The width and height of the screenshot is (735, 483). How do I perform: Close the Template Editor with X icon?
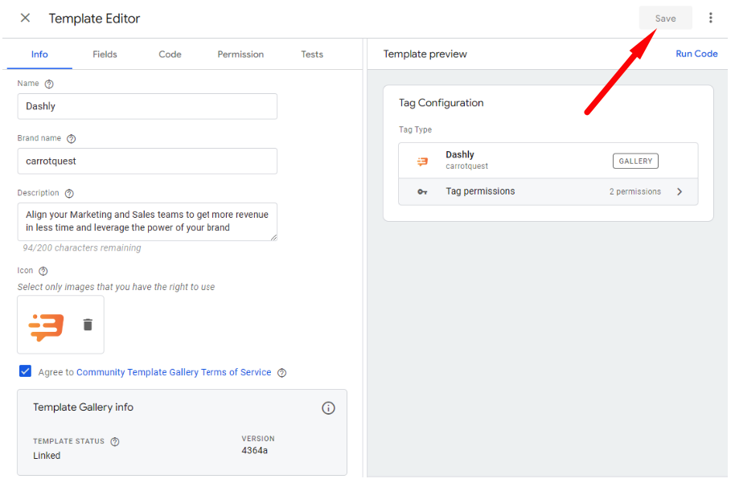pos(25,18)
